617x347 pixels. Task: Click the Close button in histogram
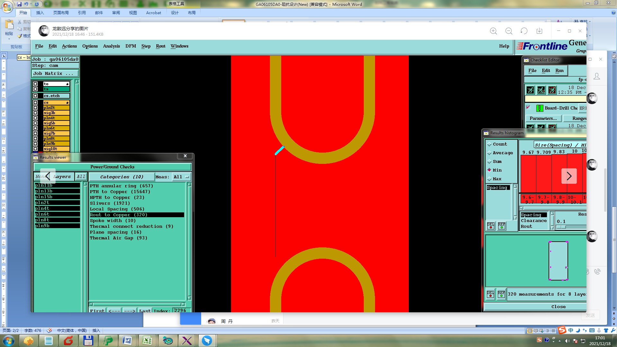click(558, 307)
